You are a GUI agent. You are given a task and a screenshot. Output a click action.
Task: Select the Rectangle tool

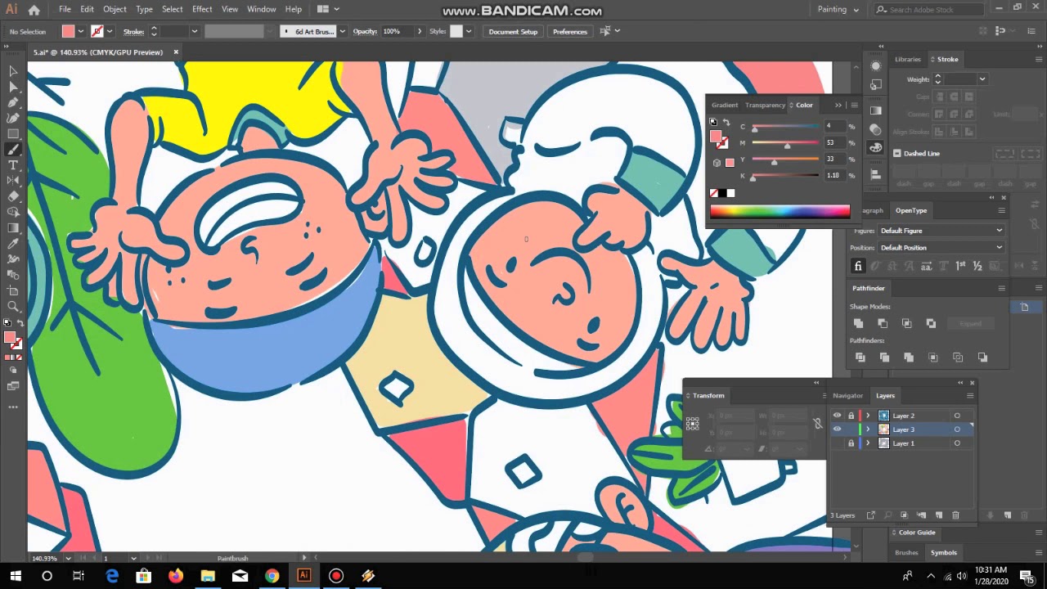(13, 134)
